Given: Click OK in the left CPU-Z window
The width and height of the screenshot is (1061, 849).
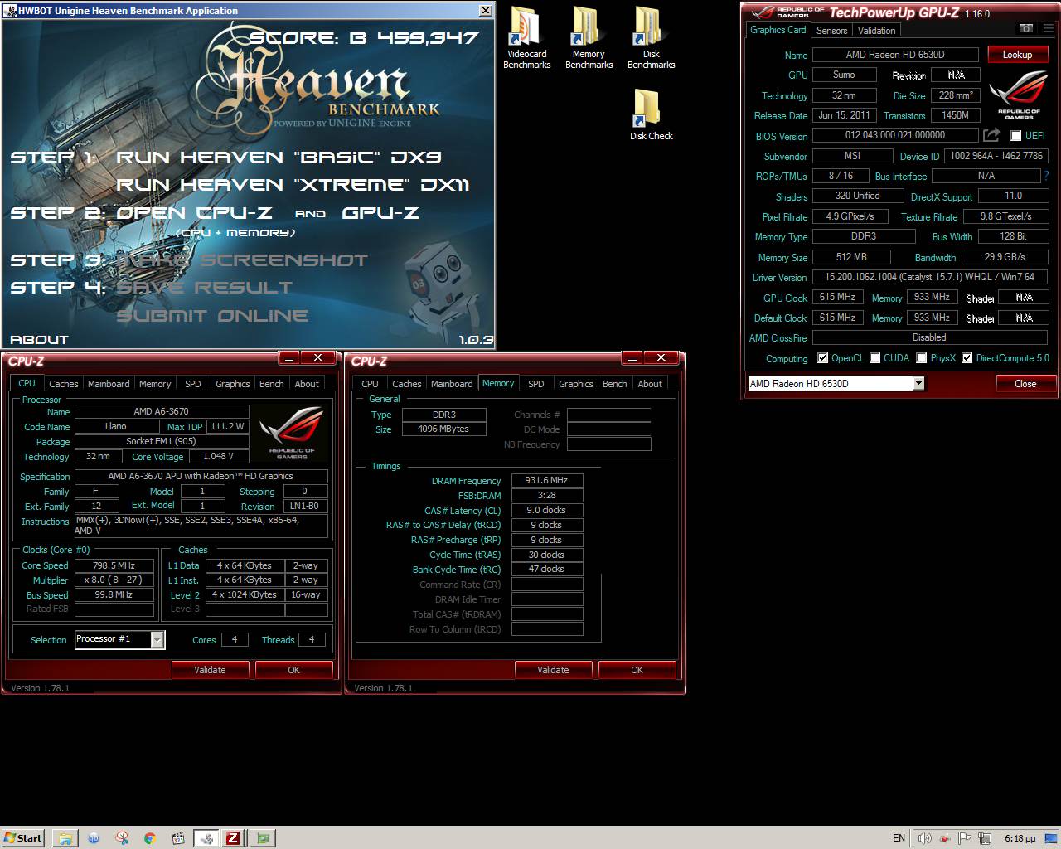Looking at the screenshot, I should point(293,670).
